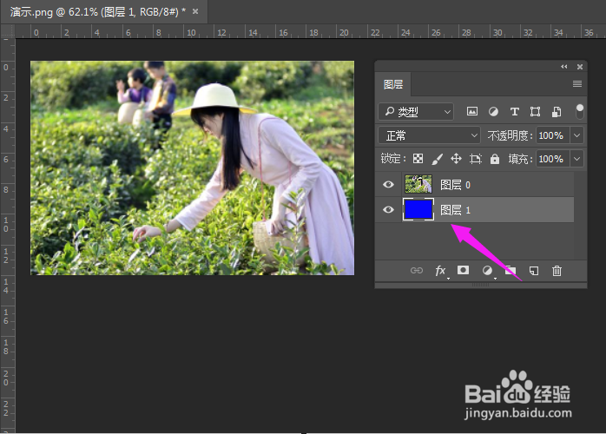Click the link layers chain icon
606x434 pixels.
(416, 271)
